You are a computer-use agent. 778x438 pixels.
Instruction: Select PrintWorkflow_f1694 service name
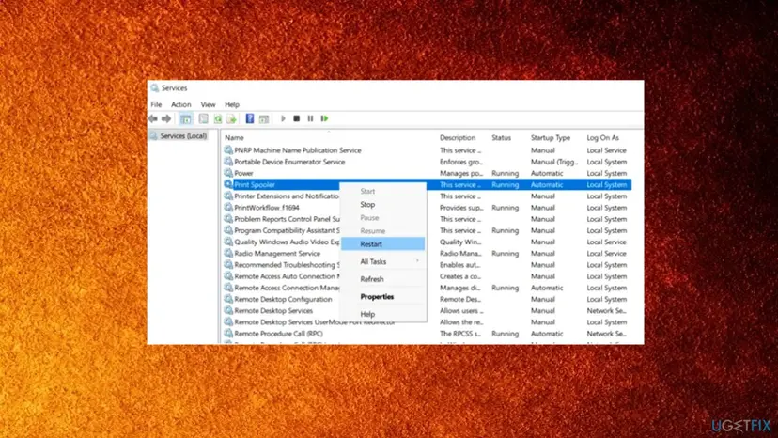(267, 207)
